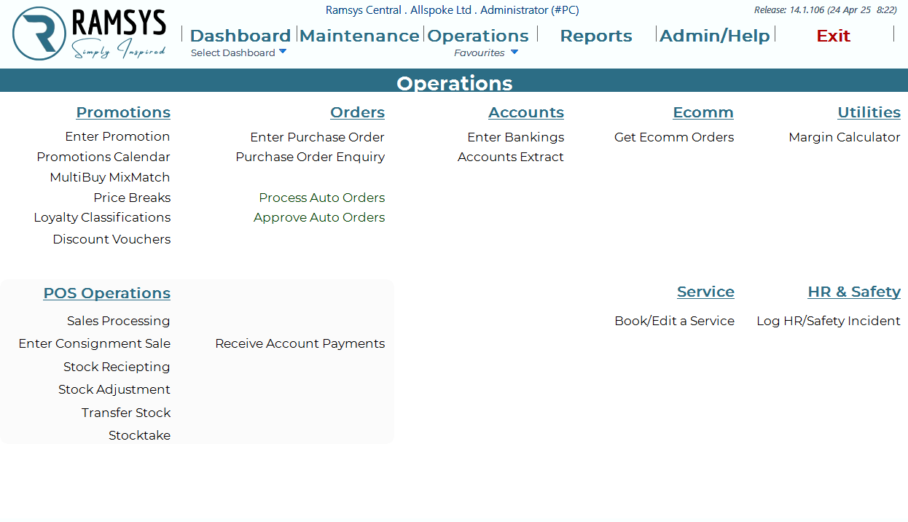Click the POS Operations heading
The height and width of the screenshot is (522, 908).
point(107,293)
